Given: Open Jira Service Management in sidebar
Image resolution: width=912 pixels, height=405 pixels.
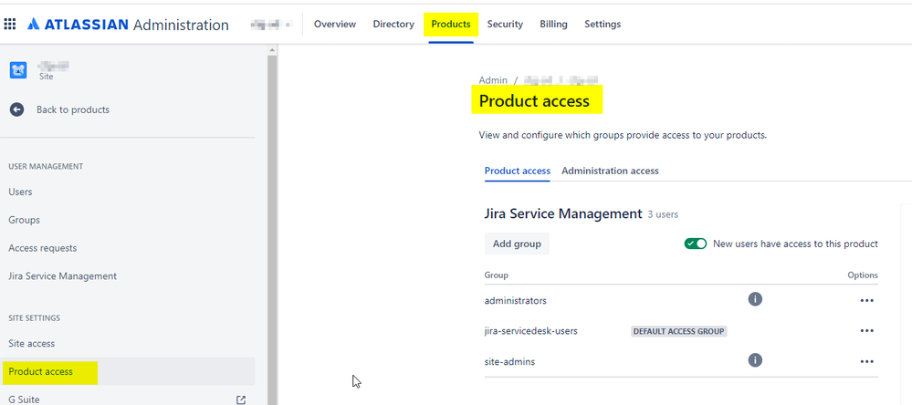Looking at the screenshot, I should pyautogui.click(x=62, y=276).
